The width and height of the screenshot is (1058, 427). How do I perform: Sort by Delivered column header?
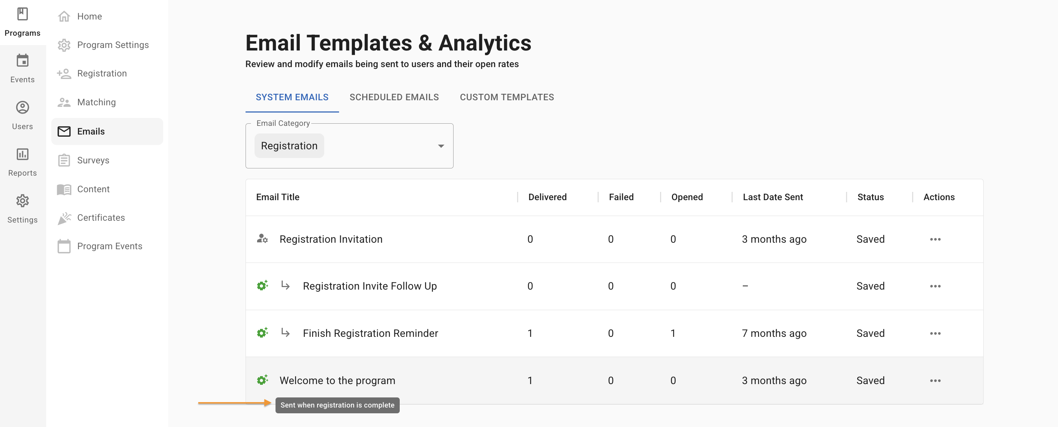pyautogui.click(x=547, y=197)
